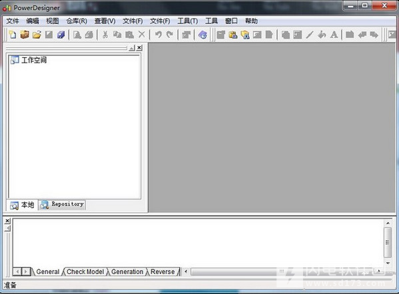Image resolution: width=399 pixels, height=294 pixels.
Task: Close the output panel with X
Action: tap(7, 221)
